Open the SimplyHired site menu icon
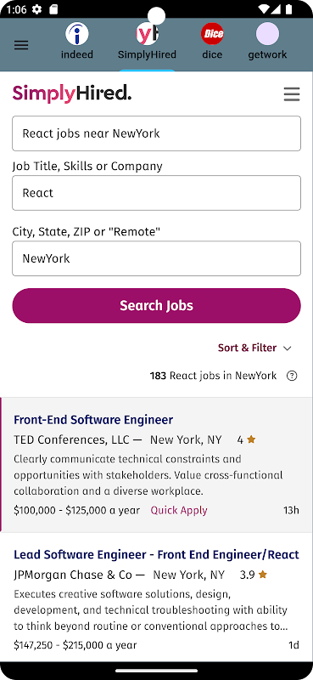 coord(292,94)
